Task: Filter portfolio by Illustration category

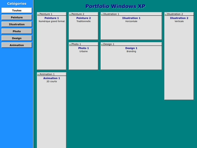Action: click(x=17, y=24)
